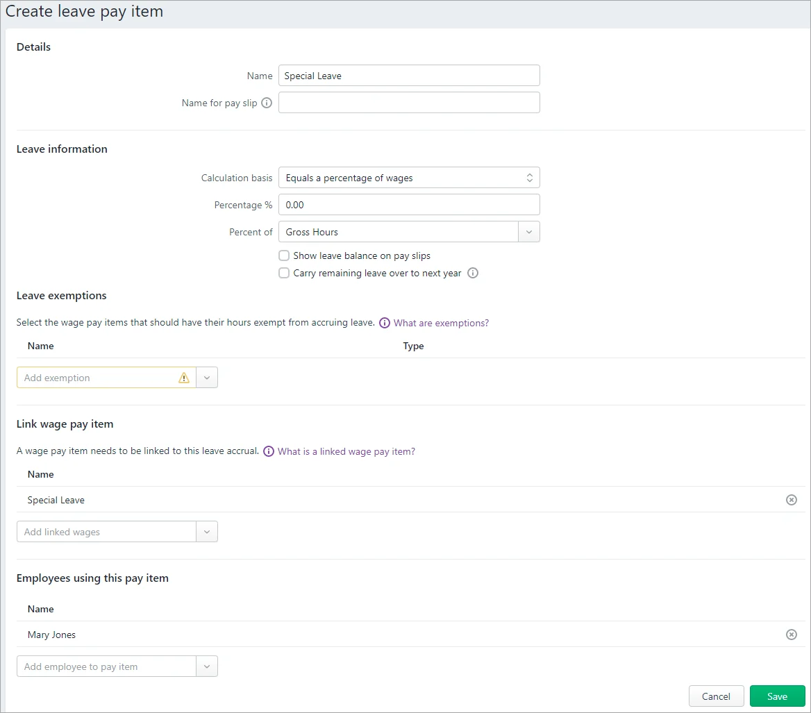
Task: Click the Gross Hours field text
Action: coord(311,232)
